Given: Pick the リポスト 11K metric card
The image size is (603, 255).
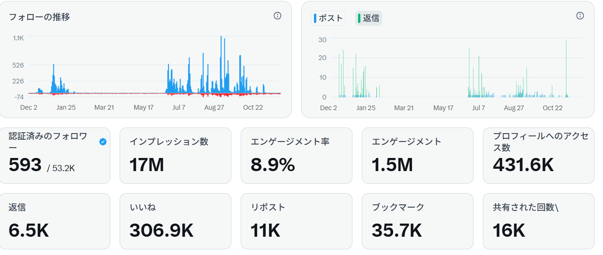Looking at the screenshot, I should click(x=296, y=221).
